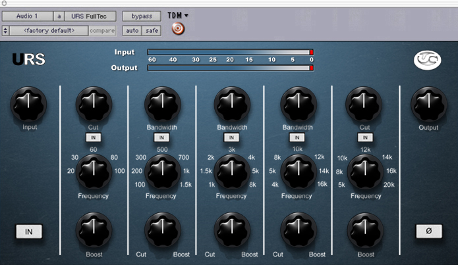Click the red target plug-in automation icon
The image size is (458, 265).
point(178,28)
